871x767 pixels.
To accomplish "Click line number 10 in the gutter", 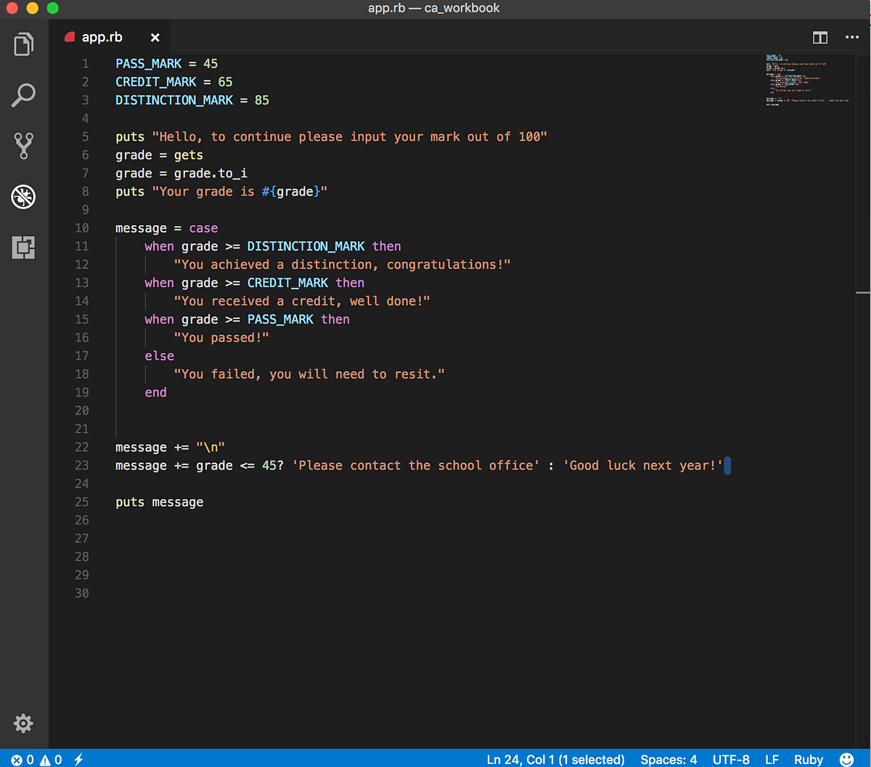I will (x=81, y=228).
